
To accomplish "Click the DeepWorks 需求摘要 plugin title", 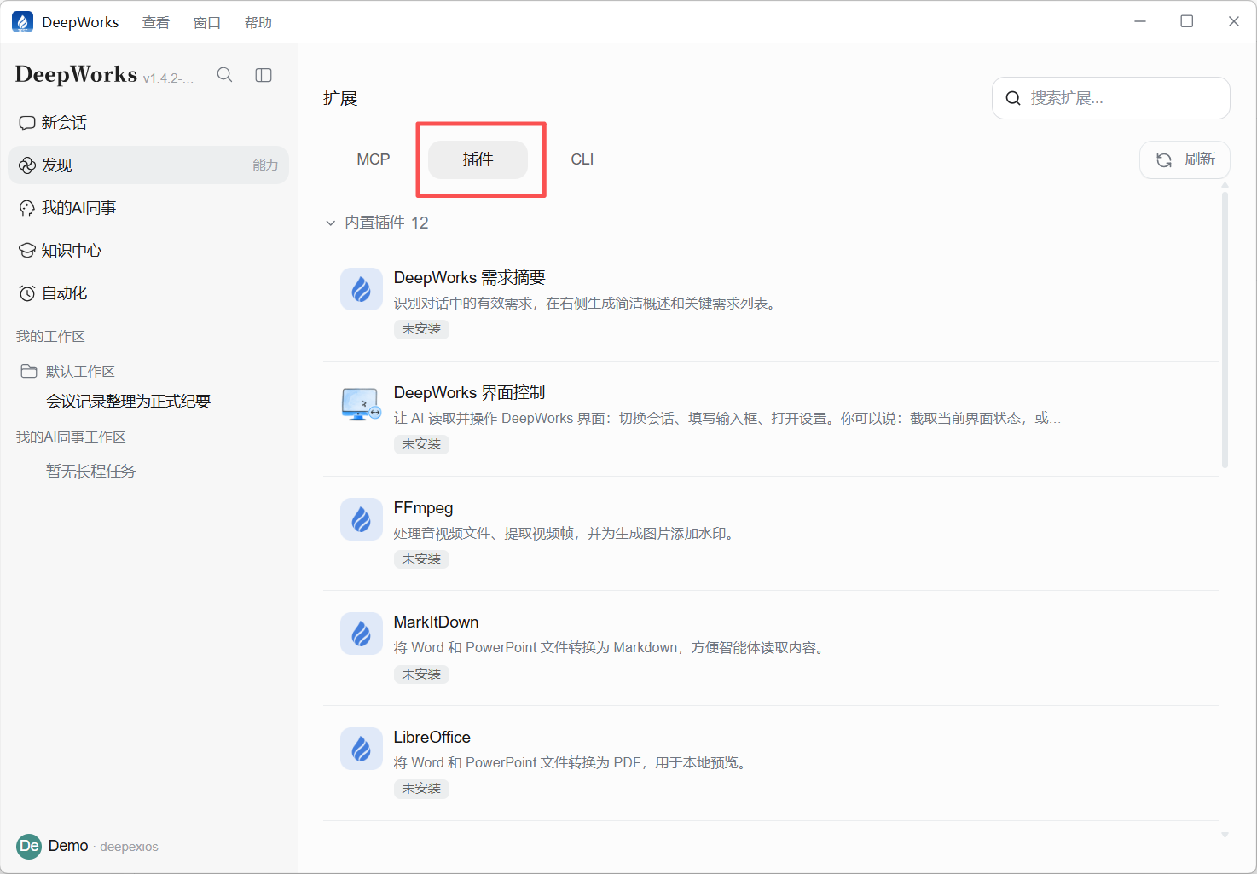I will [469, 277].
